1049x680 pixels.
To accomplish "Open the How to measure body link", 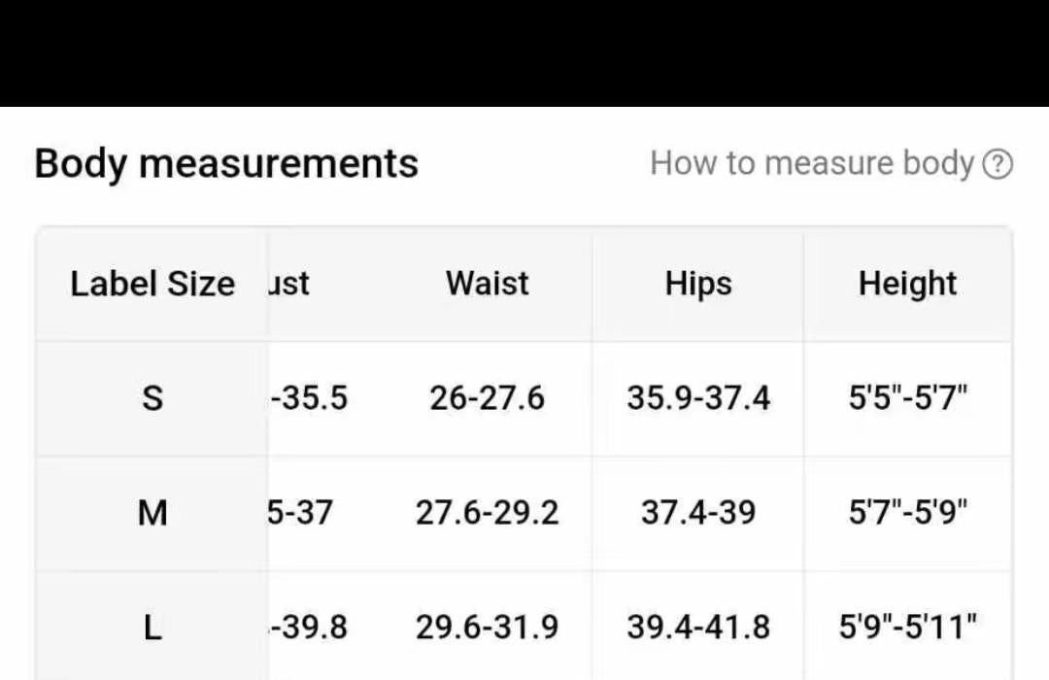I will click(811, 163).
